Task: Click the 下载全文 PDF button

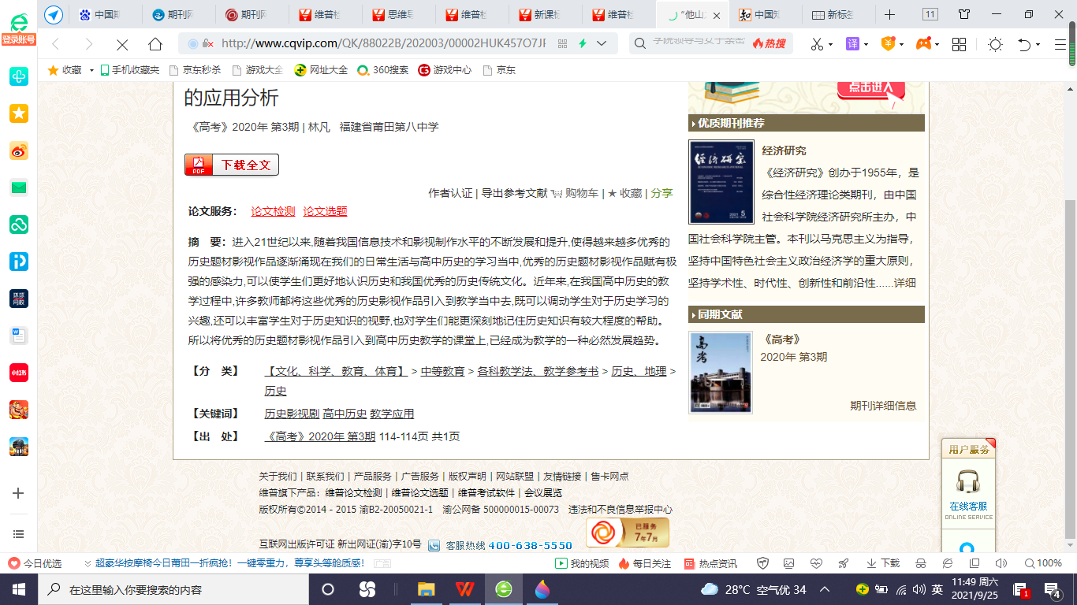Action: click(x=232, y=165)
